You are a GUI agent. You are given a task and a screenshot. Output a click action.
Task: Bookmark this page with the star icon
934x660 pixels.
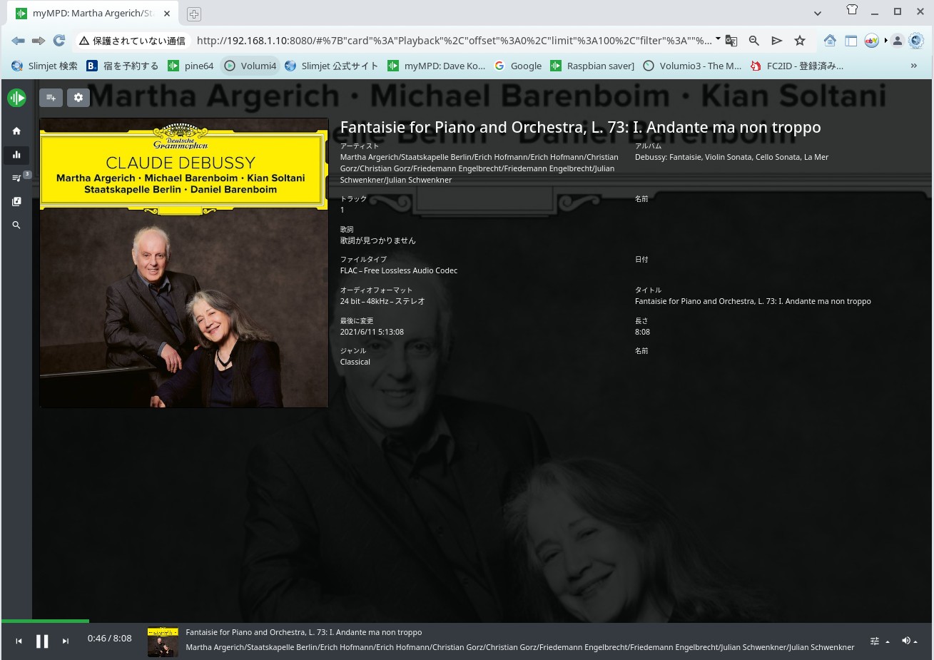point(800,41)
